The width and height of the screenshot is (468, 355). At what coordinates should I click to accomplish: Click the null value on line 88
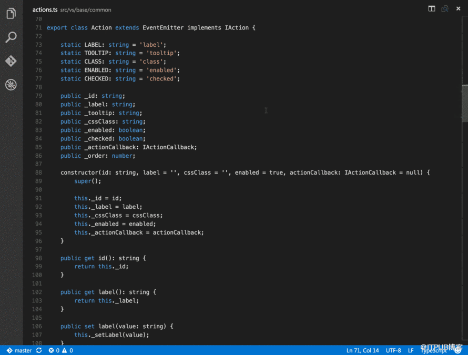412,173
